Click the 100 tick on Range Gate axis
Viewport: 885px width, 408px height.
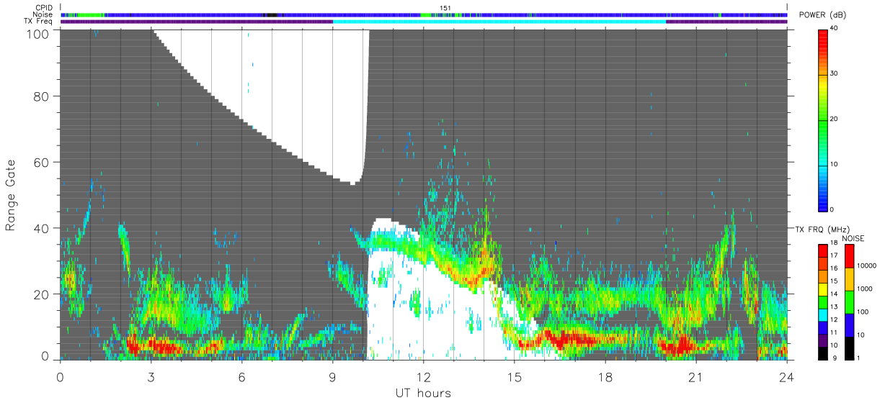point(37,35)
